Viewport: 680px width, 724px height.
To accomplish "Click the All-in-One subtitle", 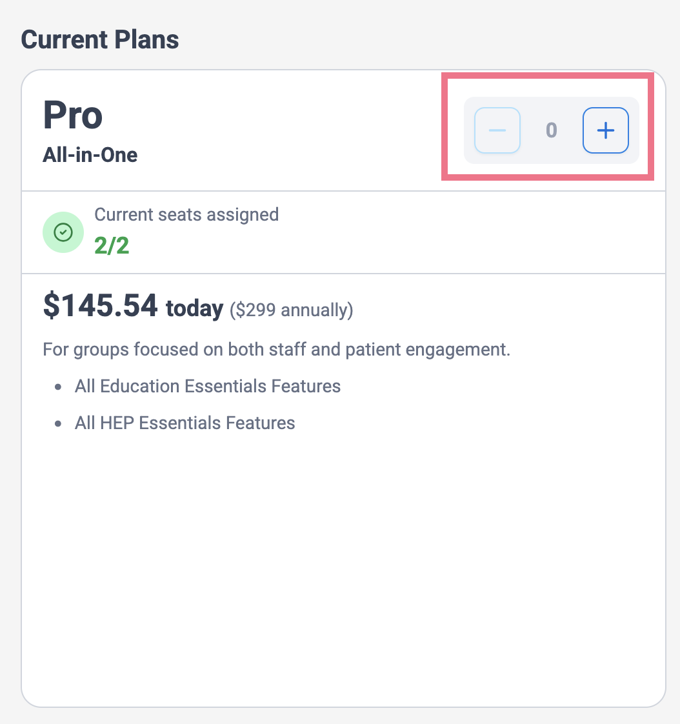I will (90, 155).
